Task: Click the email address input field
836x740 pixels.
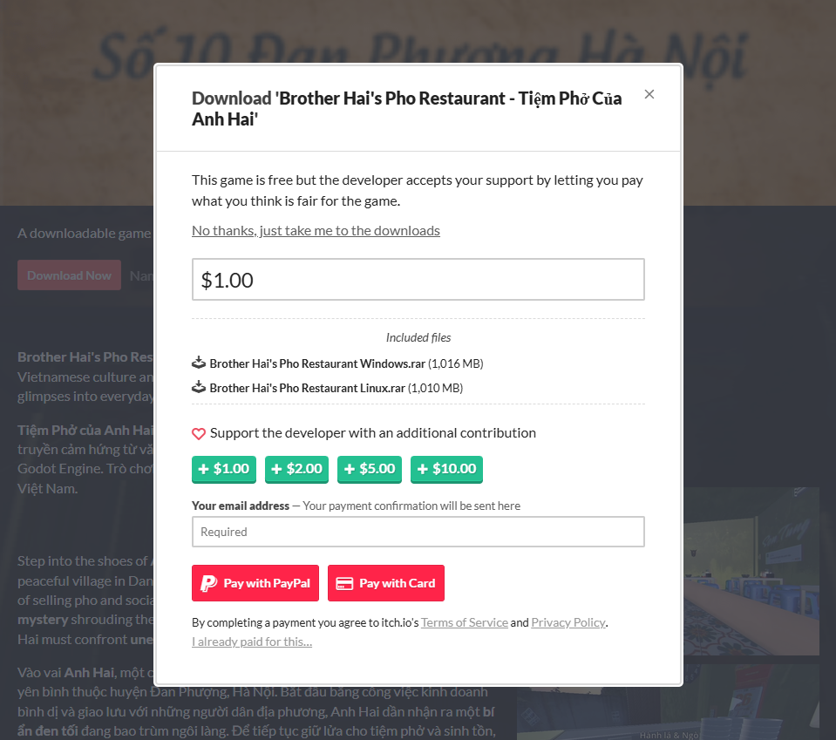Action: 418,532
